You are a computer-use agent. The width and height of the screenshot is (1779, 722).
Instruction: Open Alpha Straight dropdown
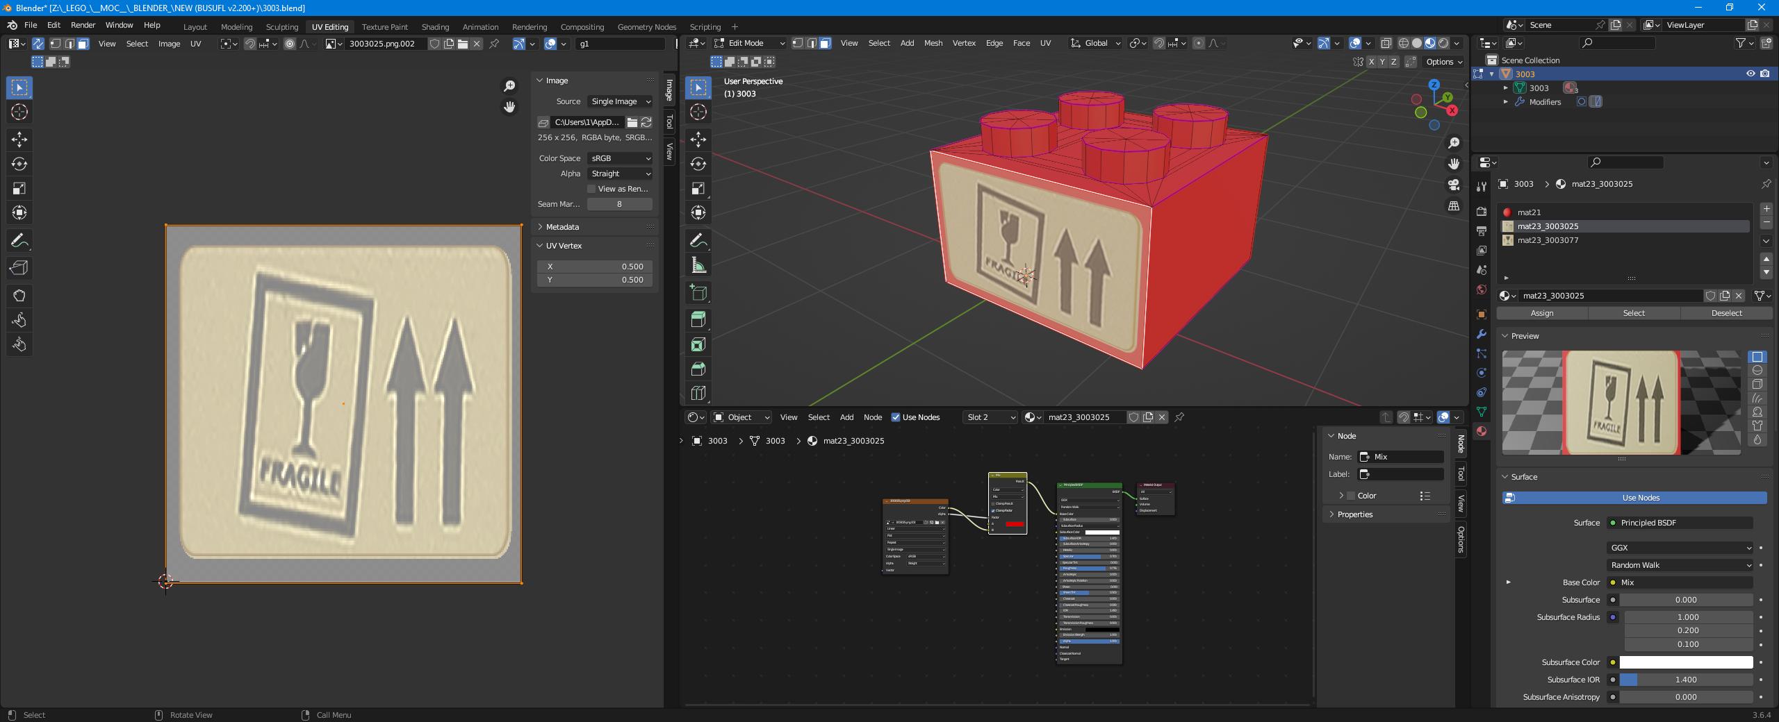(x=620, y=174)
